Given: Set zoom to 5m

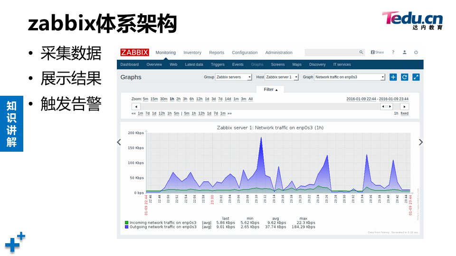Looking at the screenshot, I should [145, 99].
